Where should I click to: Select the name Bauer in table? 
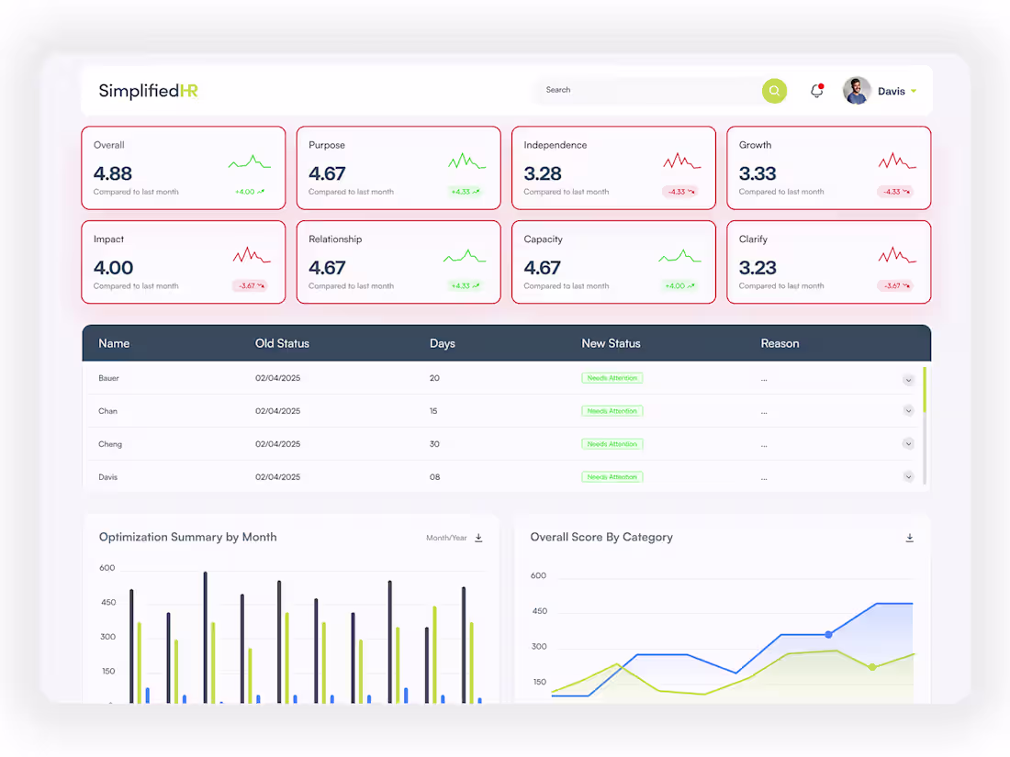point(109,378)
